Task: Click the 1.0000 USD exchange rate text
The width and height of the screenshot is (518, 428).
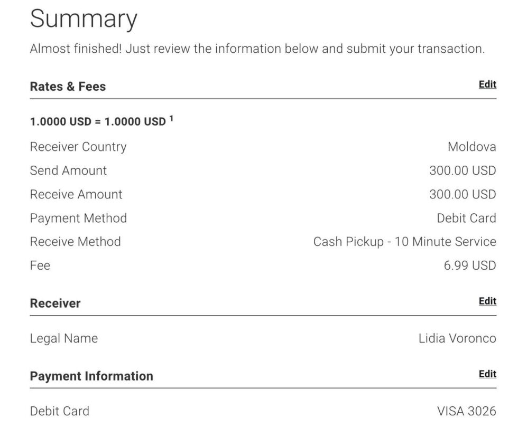Action: pos(98,122)
